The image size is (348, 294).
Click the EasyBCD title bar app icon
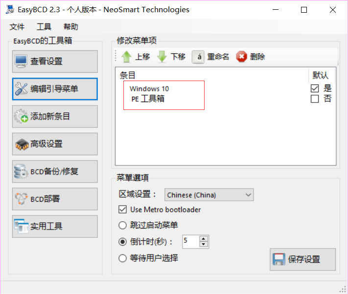[x=10, y=9]
